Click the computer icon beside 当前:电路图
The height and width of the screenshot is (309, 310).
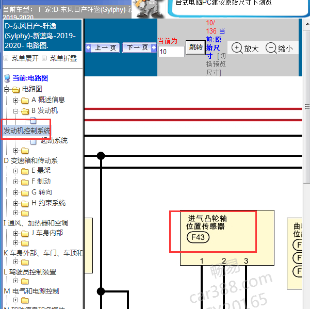7,78
